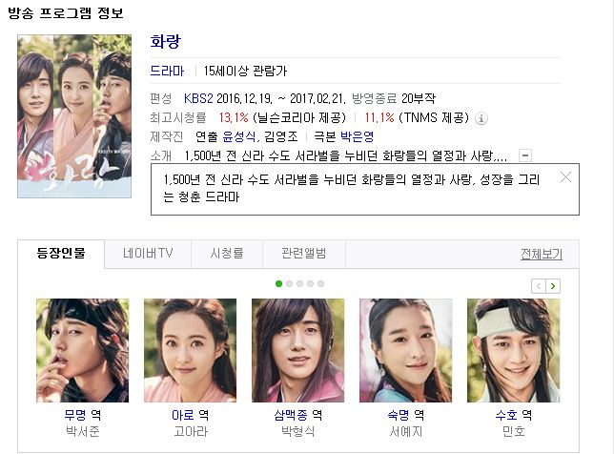Close the expanded description box
Screen dimensions: 614x454
565,177
